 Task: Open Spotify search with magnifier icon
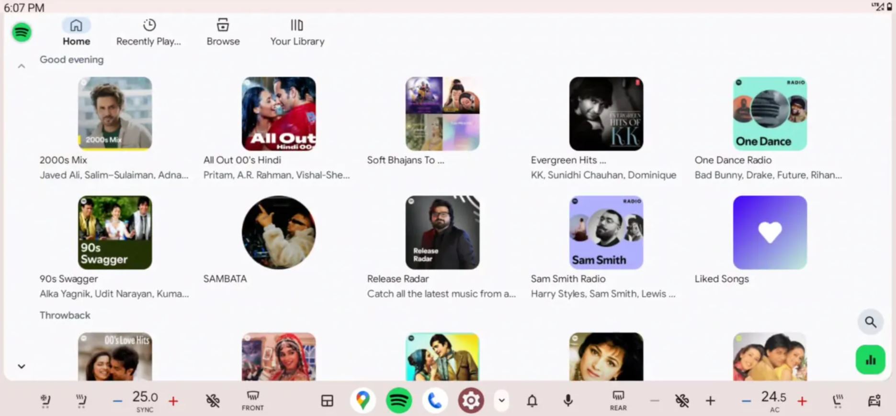click(x=870, y=322)
